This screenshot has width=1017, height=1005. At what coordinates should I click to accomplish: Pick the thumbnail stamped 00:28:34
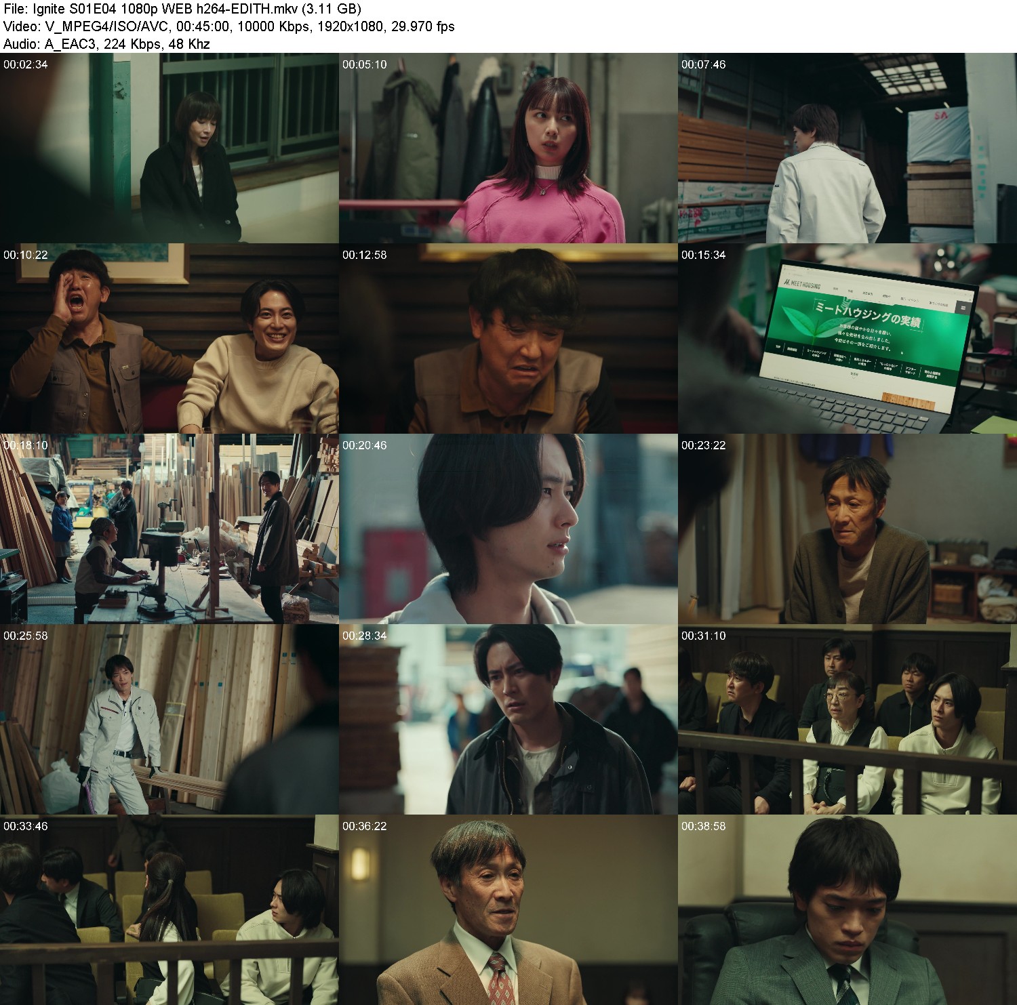point(509,719)
